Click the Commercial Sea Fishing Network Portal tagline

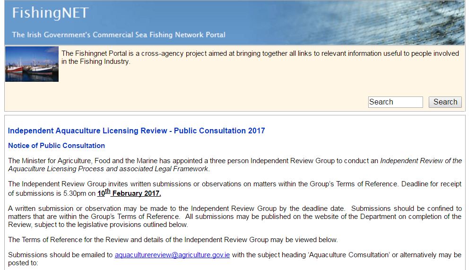[x=118, y=35]
